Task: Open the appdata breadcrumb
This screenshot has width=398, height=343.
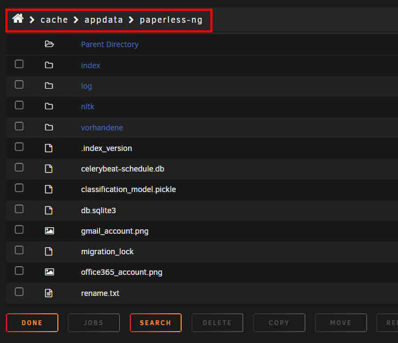Action: (x=104, y=20)
